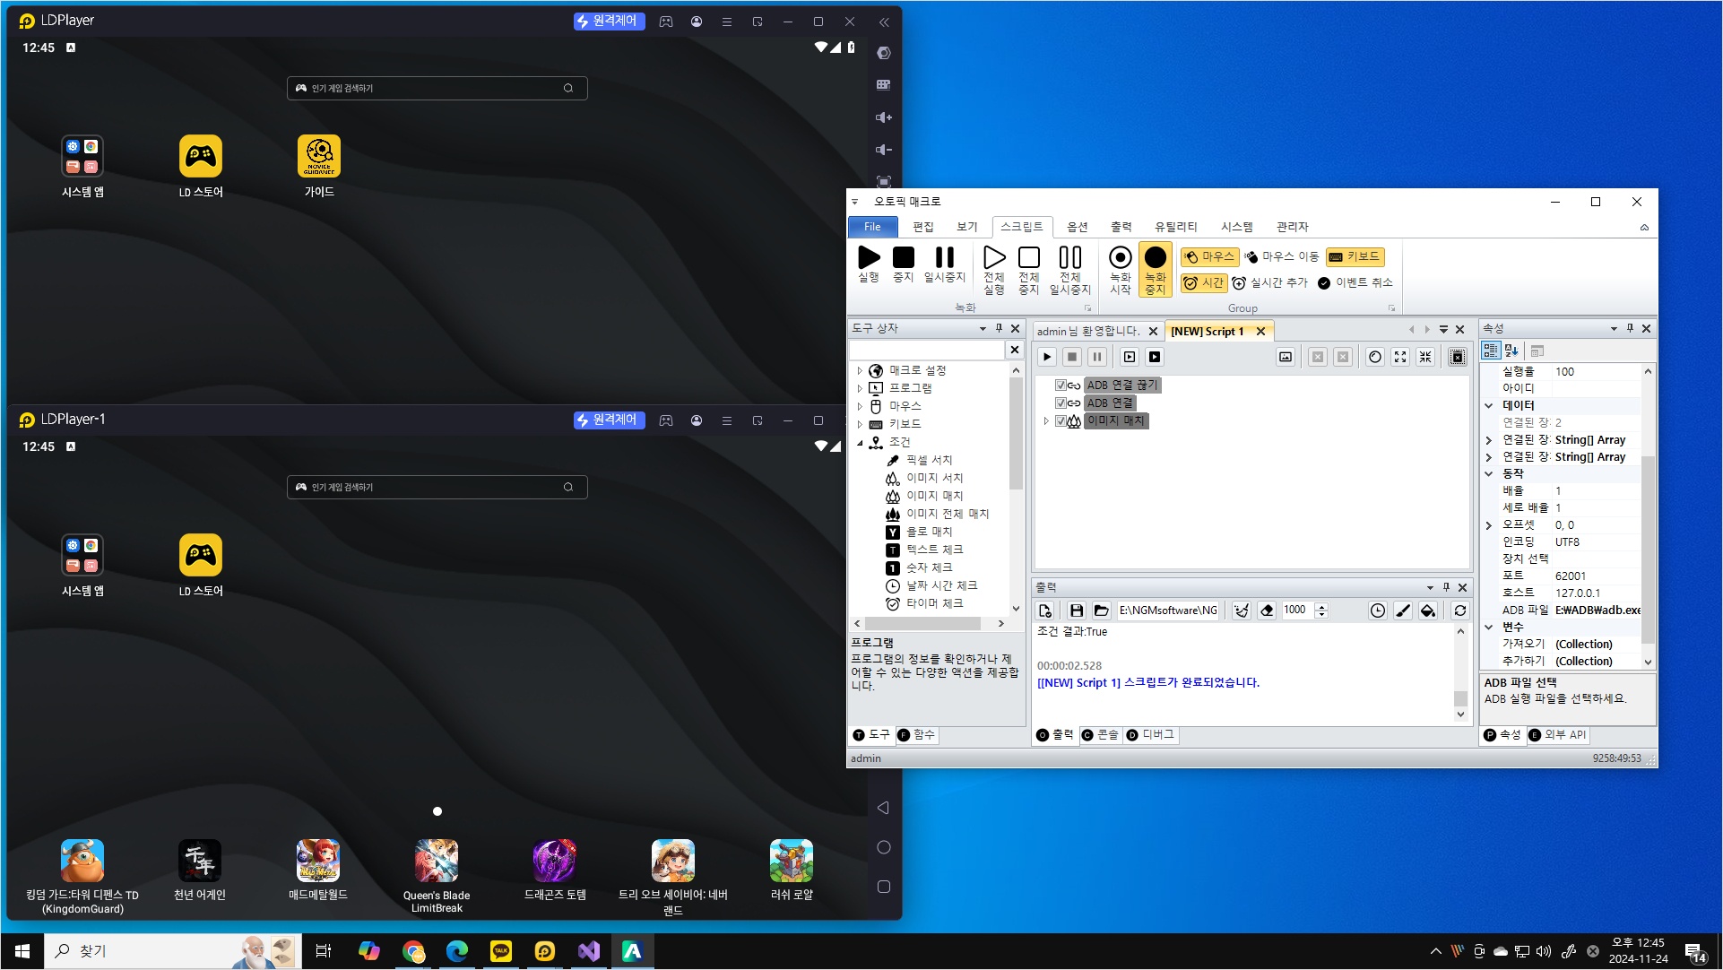
Task: Click the fullscreen expand icon in script toolbar
Action: click(x=1400, y=357)
